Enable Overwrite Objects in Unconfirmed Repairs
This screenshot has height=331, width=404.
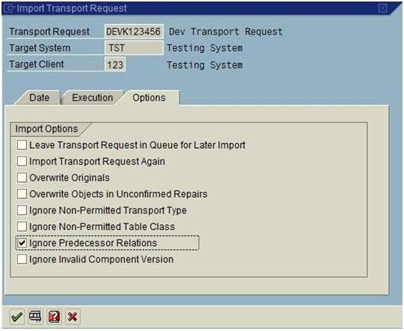tap(22, 194)
